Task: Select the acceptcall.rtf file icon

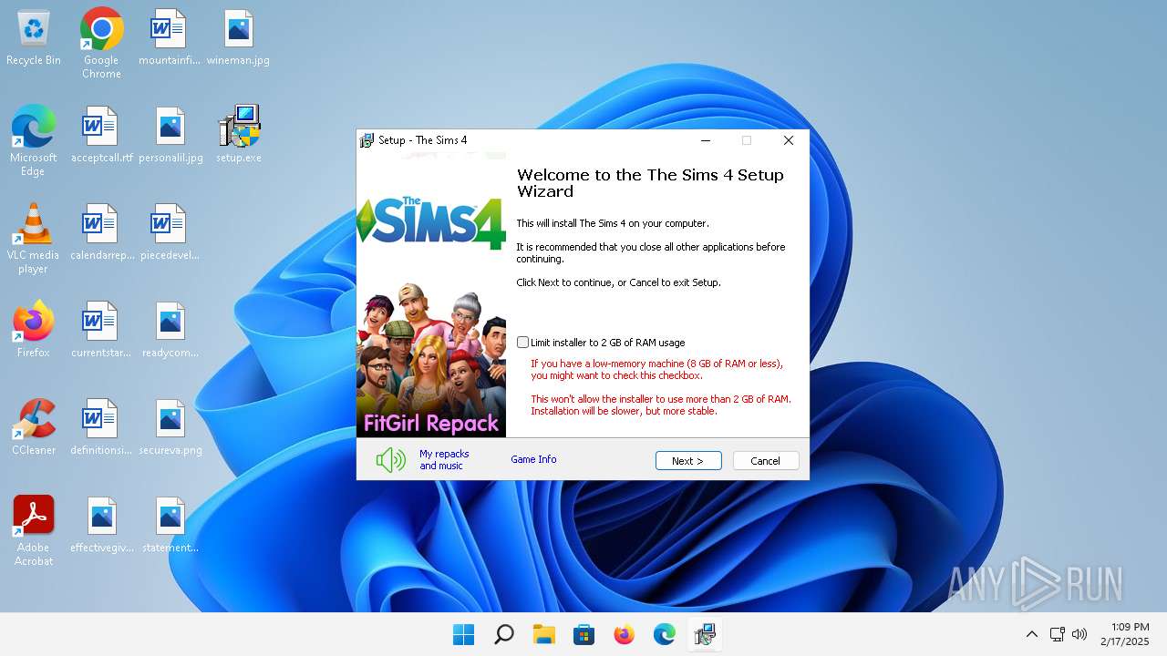Action: (101, 137)
